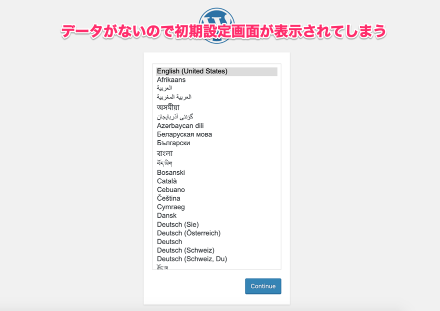Select Azərbaycan dili in the list
Image resolution: width=440 pixels, height=311 pixels.
coord(180,126)
